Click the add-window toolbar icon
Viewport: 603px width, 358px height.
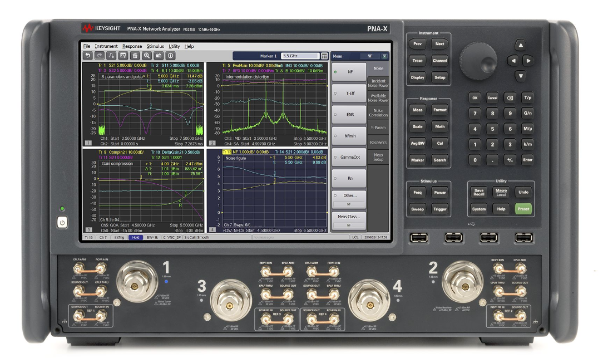tap(123, 56)
